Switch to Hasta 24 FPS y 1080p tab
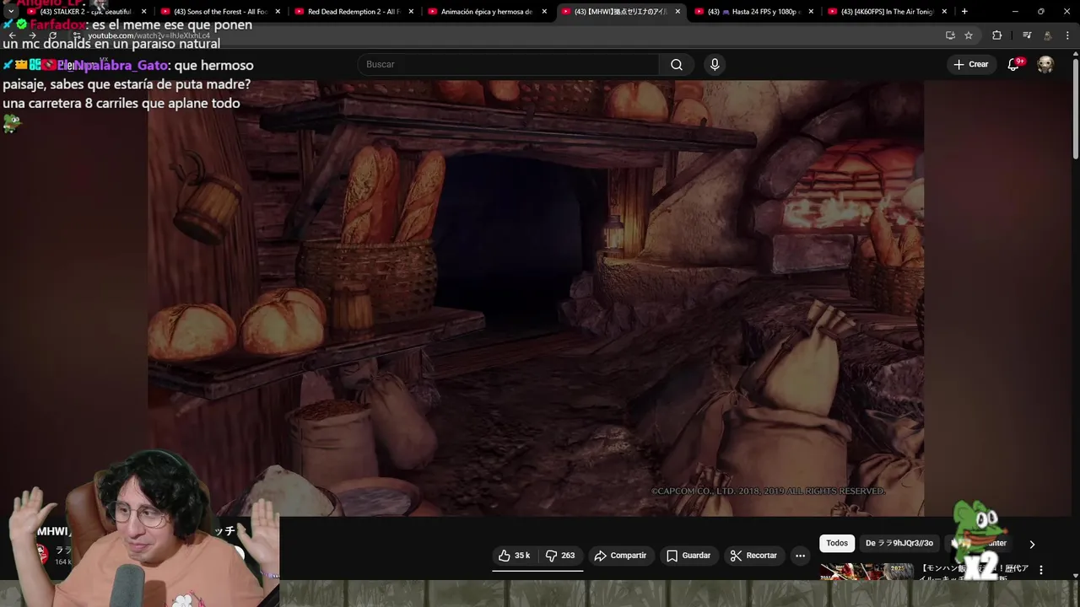The image size is (1080, 607). (x=753, y=12)
